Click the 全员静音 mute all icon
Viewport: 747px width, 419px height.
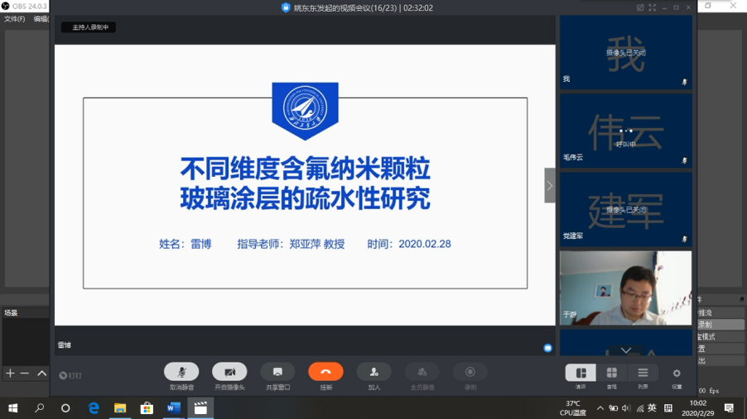[x=422, y=372]
